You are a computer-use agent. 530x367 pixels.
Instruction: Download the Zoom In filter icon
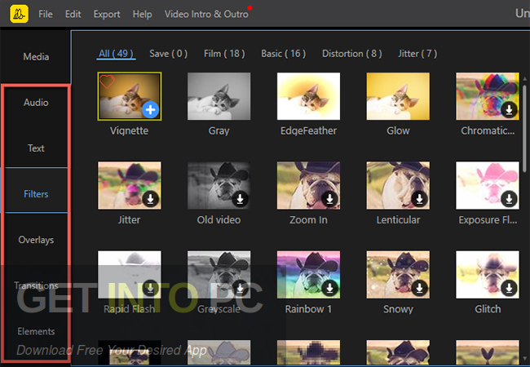pos(329,199)
